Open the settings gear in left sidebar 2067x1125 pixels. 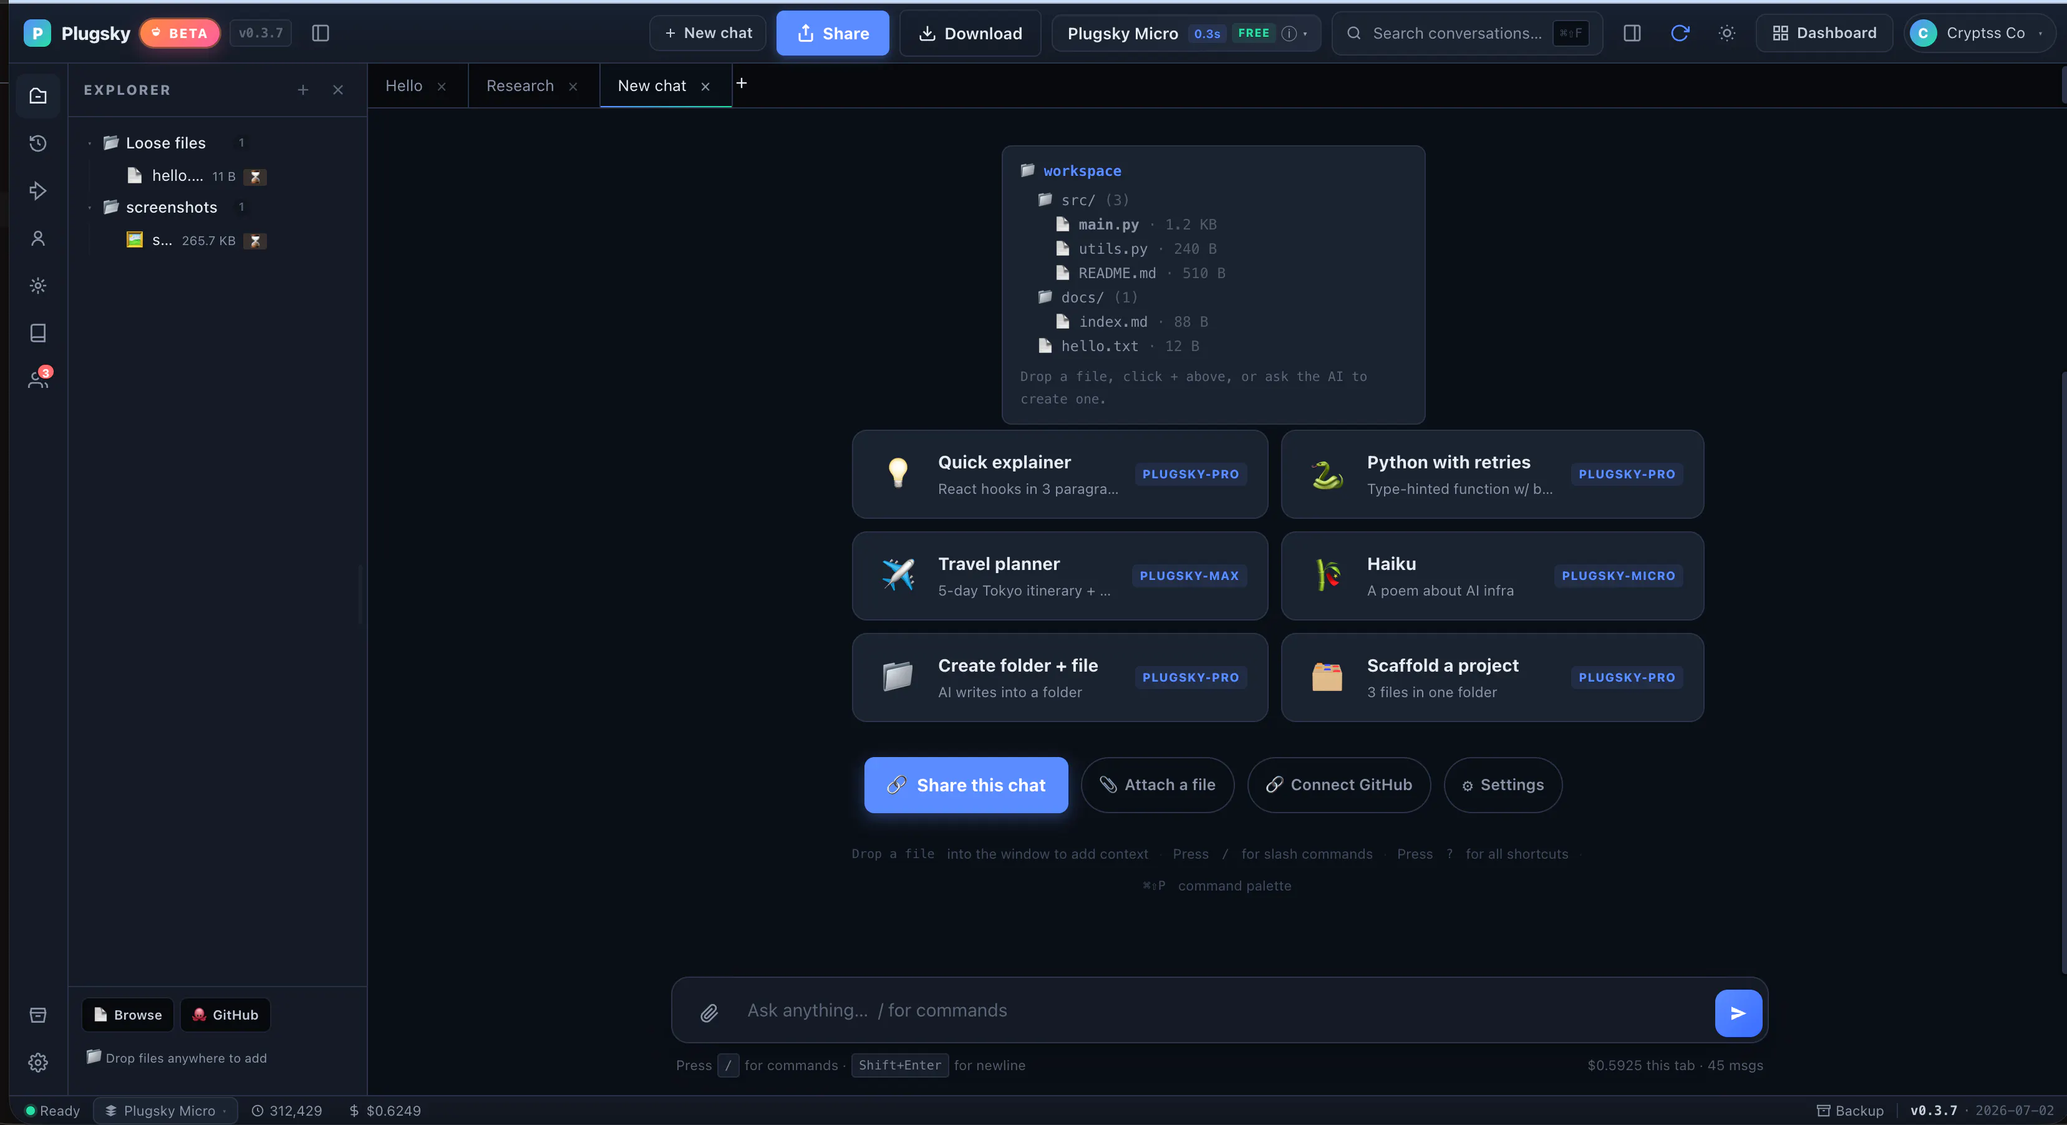pyautogui.click(x=37, y=1063)
